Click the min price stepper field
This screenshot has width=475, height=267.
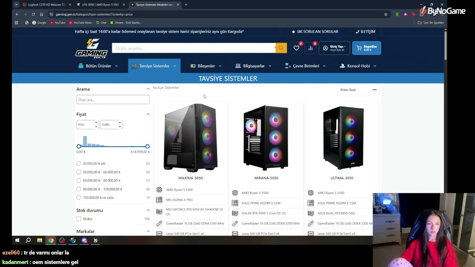pyautogui.click(x=88, y=125)
